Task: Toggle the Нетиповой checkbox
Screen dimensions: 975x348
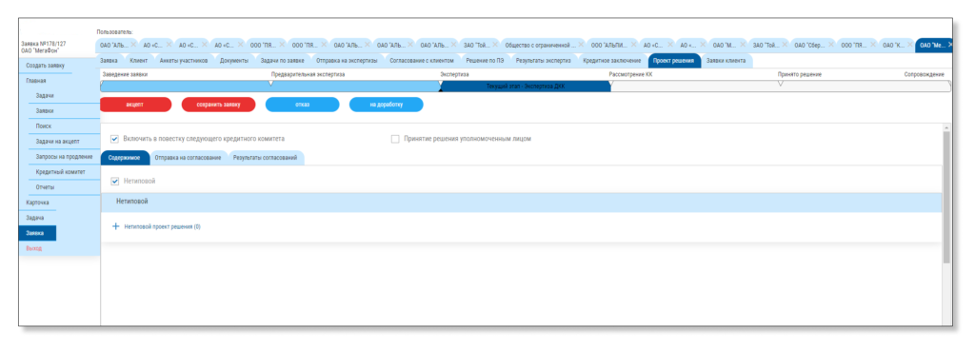Action: 114,181
